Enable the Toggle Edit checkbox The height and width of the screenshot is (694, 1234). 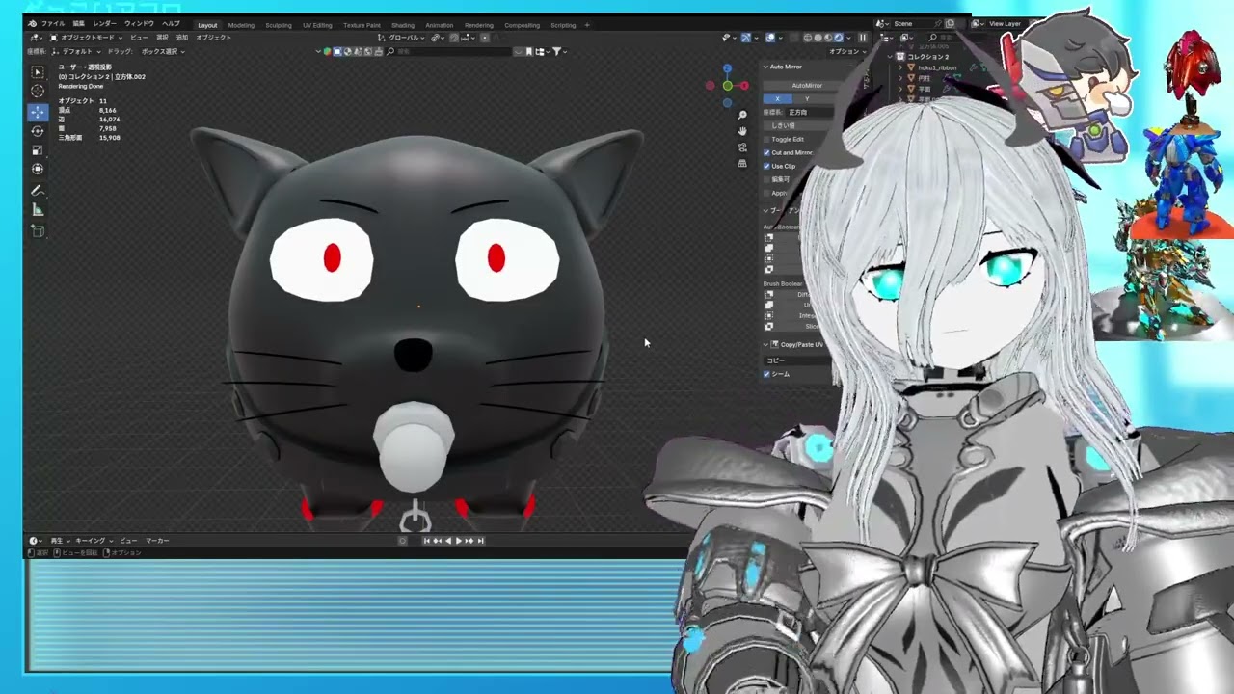[x=767, y=139]
